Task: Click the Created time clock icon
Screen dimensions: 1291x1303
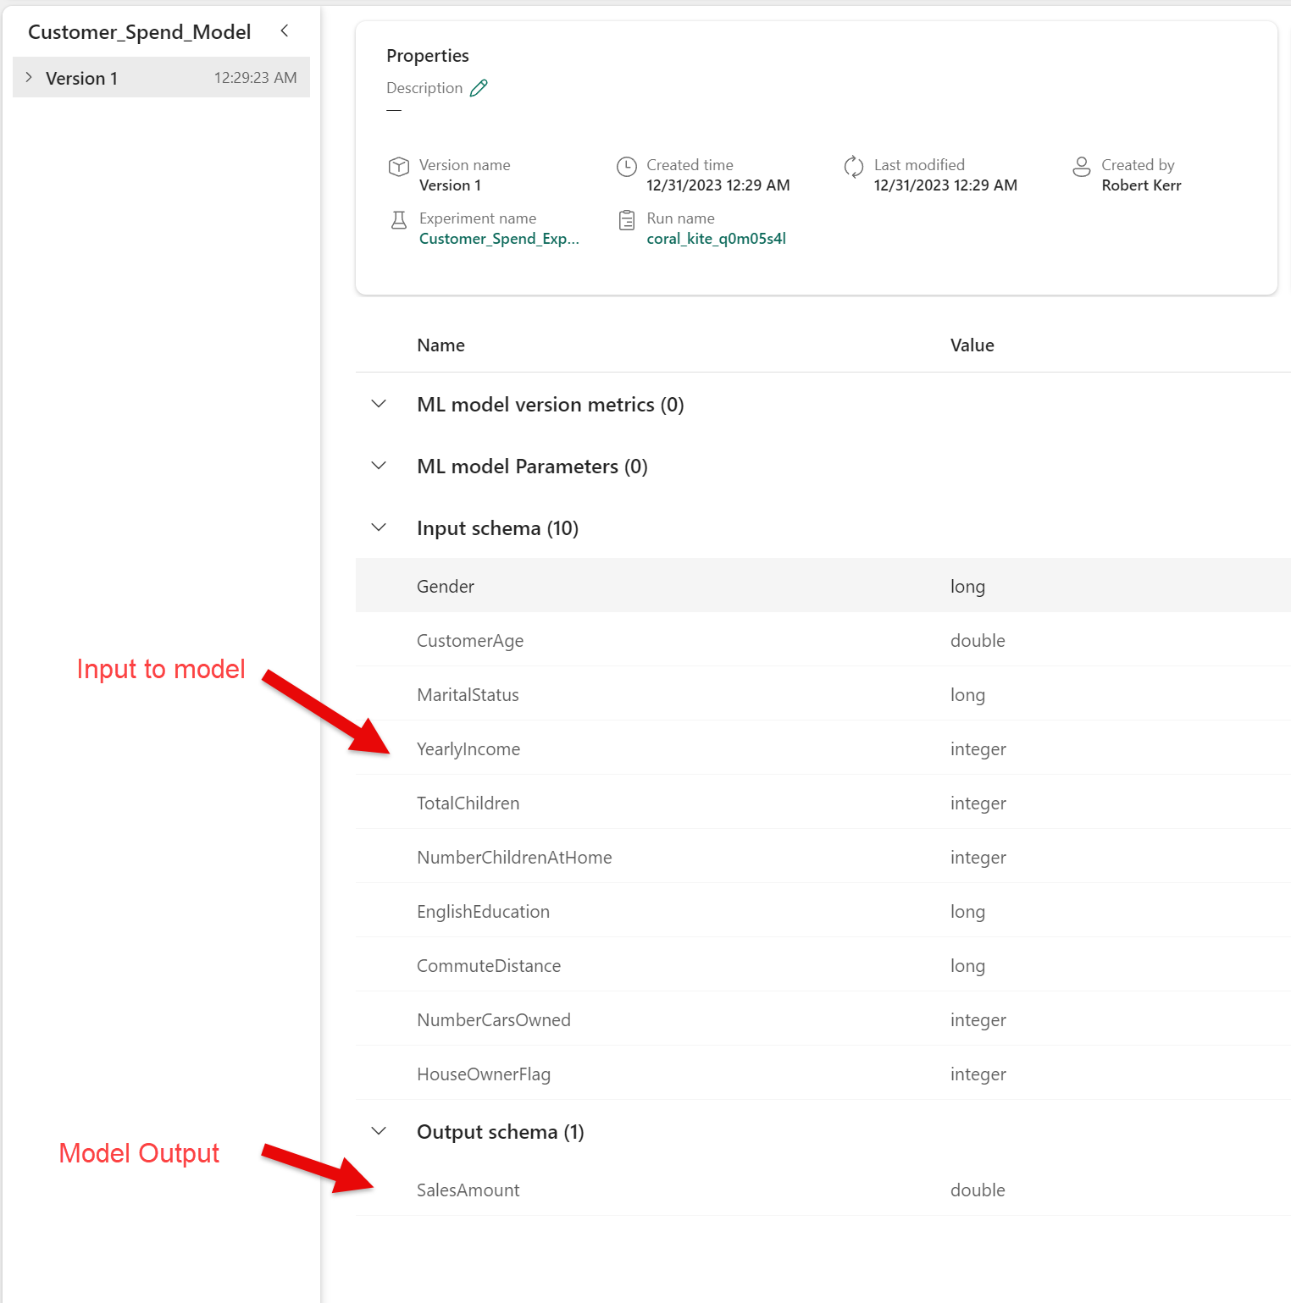Action: (626, 167)
